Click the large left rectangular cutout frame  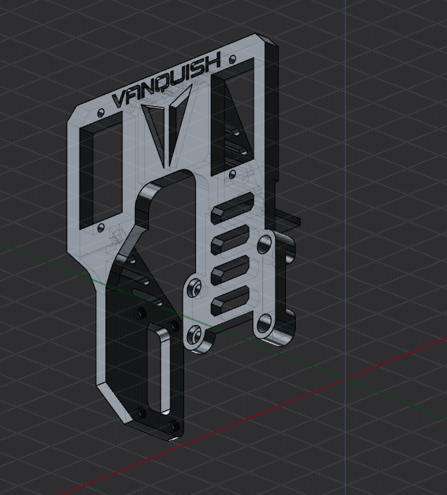click(101, 170)
